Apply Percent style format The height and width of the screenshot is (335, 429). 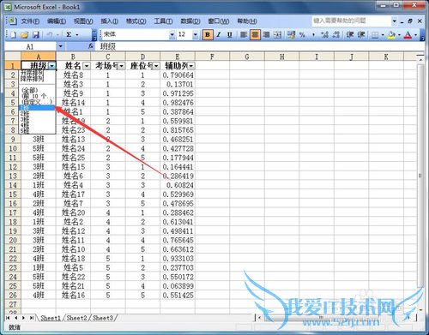(x=302, y=35)
